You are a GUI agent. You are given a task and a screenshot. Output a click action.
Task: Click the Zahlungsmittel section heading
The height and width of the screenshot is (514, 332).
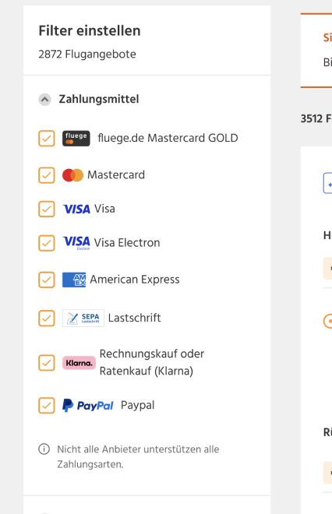99,99
